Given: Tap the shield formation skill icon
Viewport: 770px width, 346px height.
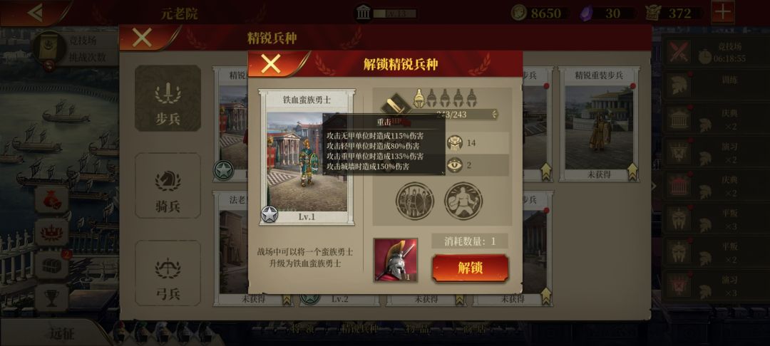Looking at the screenshot, I should tap(415, 201).
